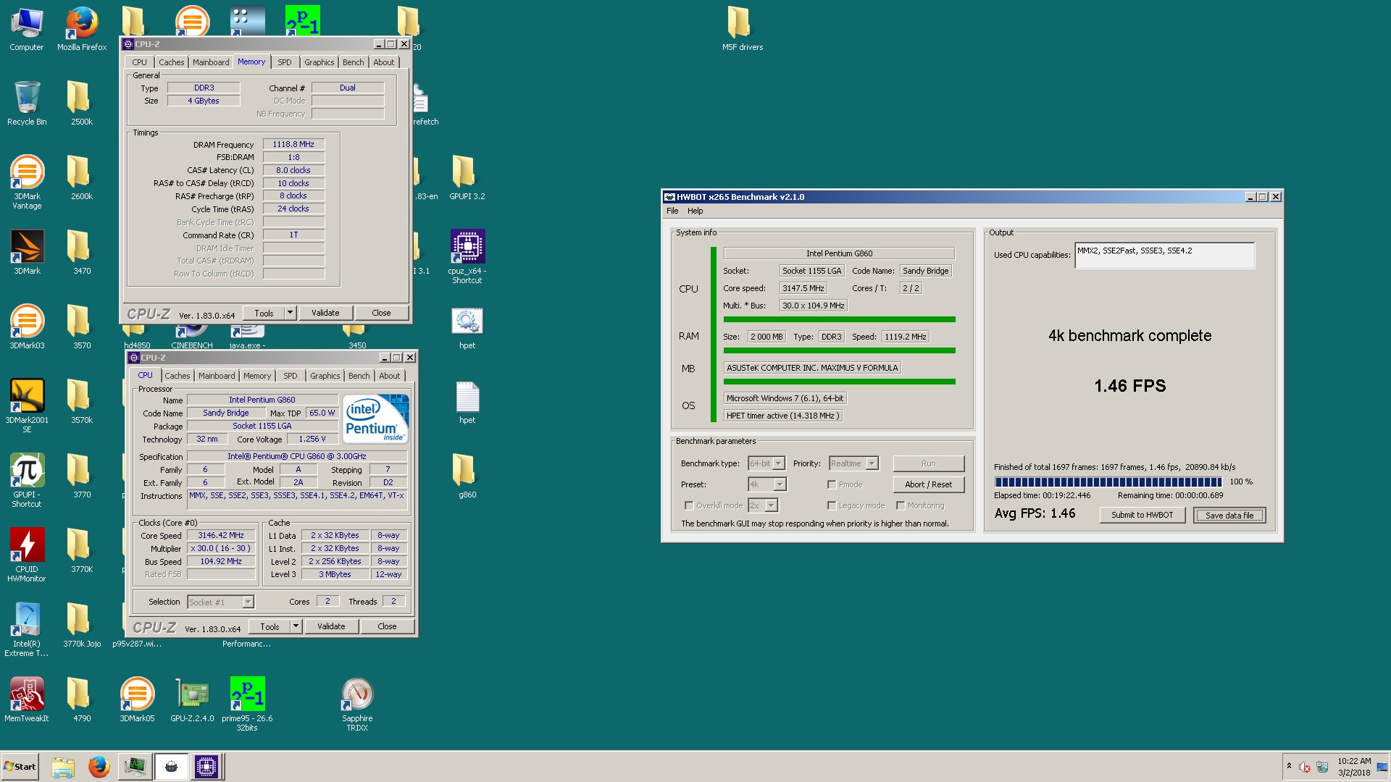Click the taskbar clock showing 10:22 AM
The width and height of the screenshot is (1391, 782).
point(1354,767)
